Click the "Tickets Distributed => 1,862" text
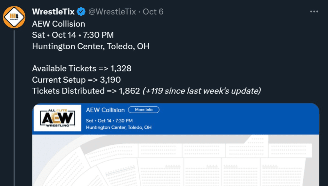Screen dimensions: 328x186 pyautogui.click(x=86, y=91)
